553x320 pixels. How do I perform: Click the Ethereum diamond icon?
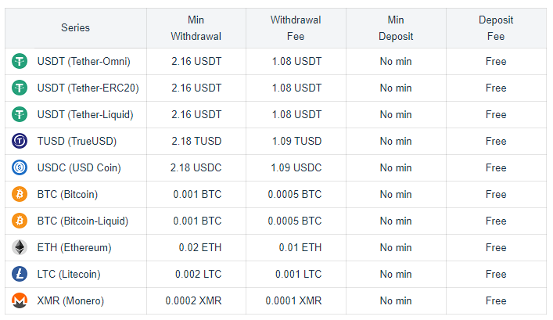point(20,248)
